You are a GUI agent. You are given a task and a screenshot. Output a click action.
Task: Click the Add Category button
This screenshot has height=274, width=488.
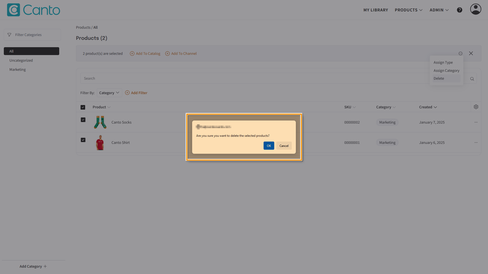coord(33,266)
